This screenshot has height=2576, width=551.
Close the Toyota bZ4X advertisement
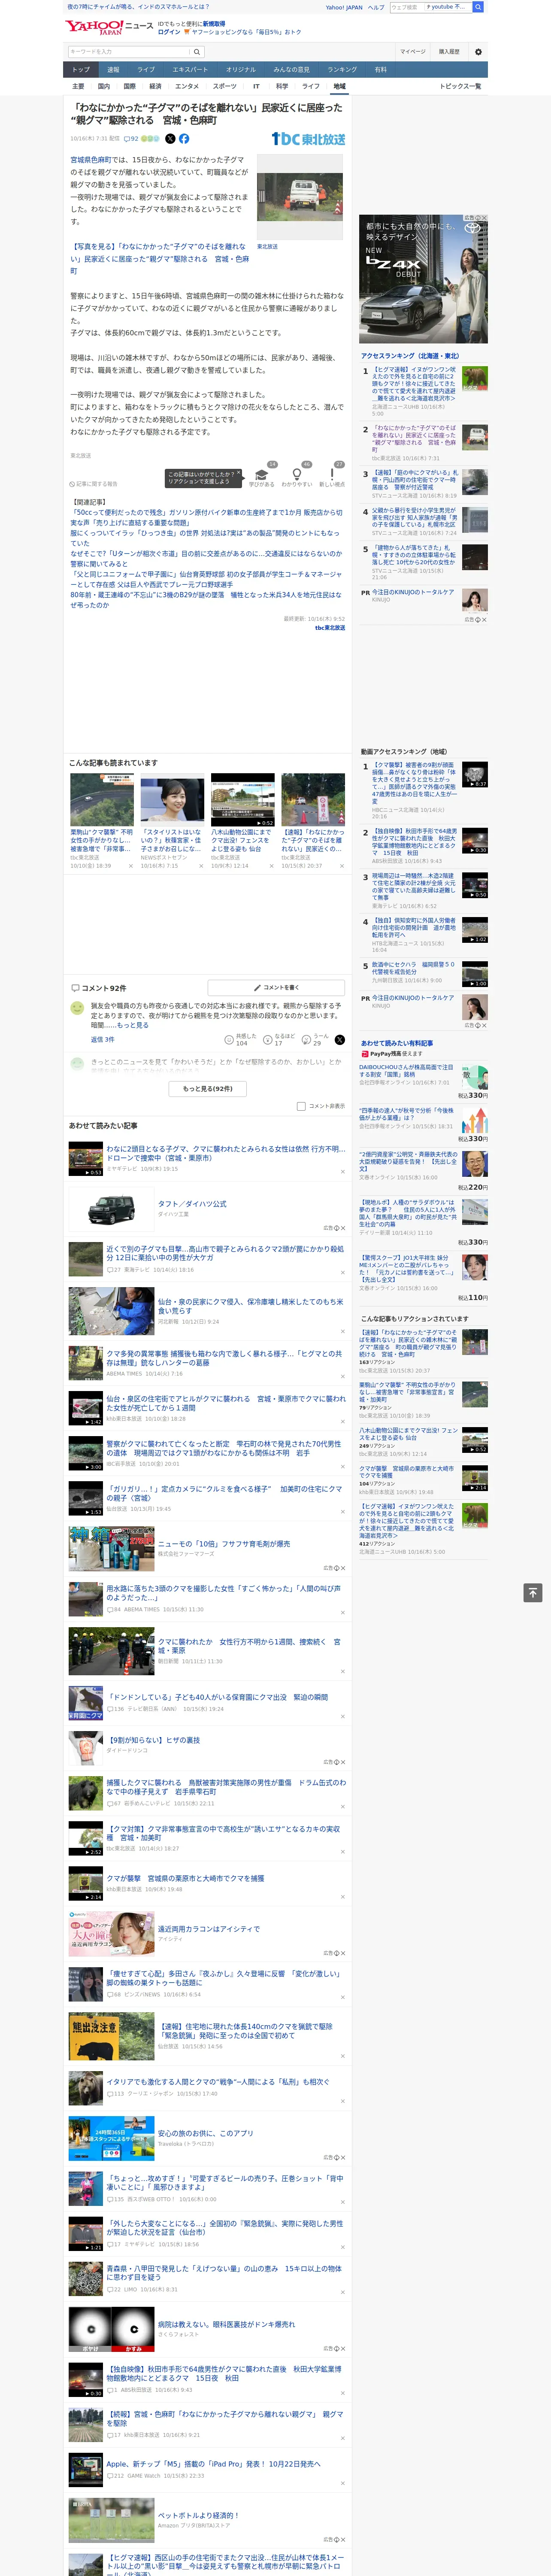[x=484, y=218]
